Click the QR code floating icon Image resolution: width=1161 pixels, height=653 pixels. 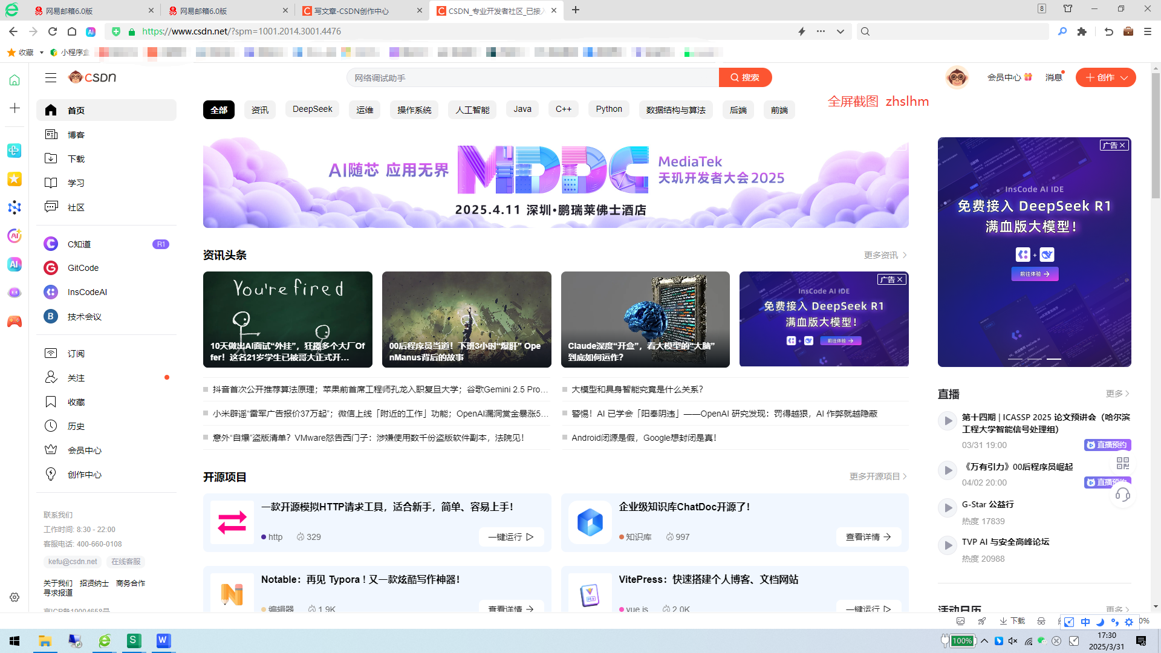pos(1123,463)
